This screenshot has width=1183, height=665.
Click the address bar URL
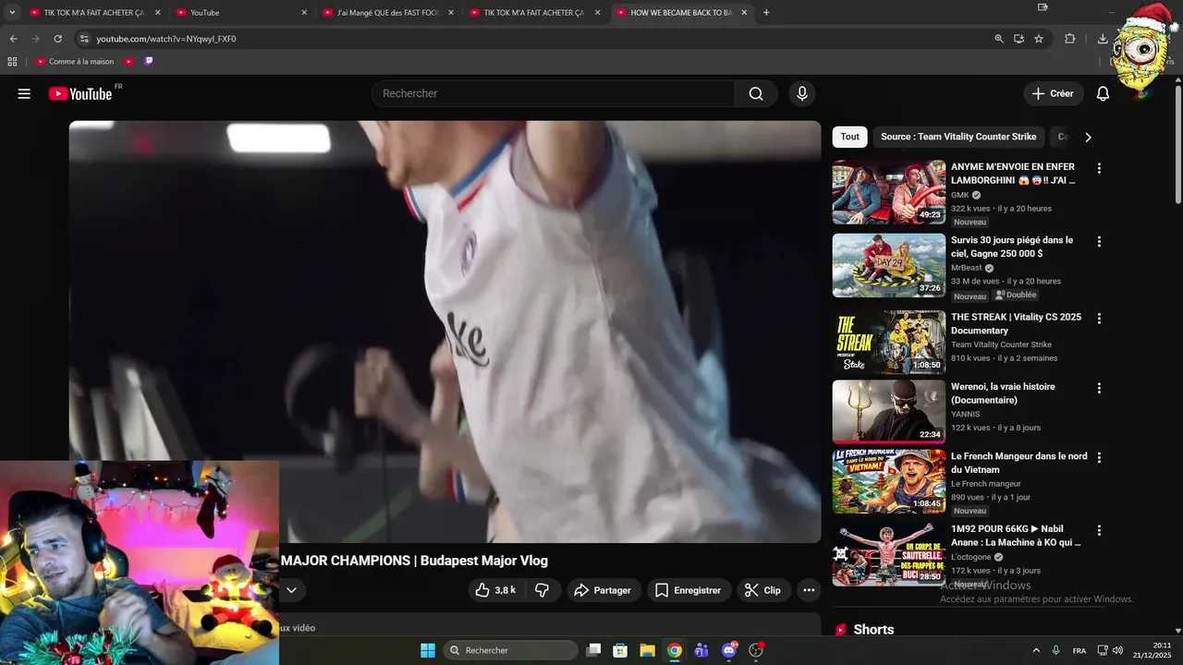pos(166,39)
